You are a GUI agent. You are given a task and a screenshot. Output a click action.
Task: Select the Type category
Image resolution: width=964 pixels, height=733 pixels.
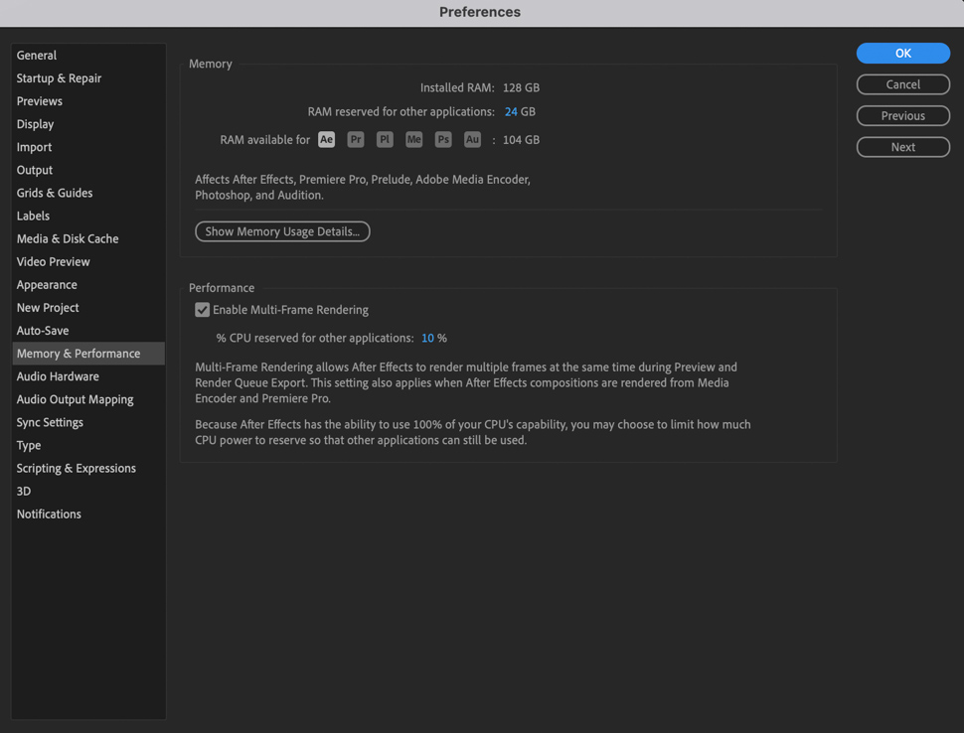coord(88,445)
